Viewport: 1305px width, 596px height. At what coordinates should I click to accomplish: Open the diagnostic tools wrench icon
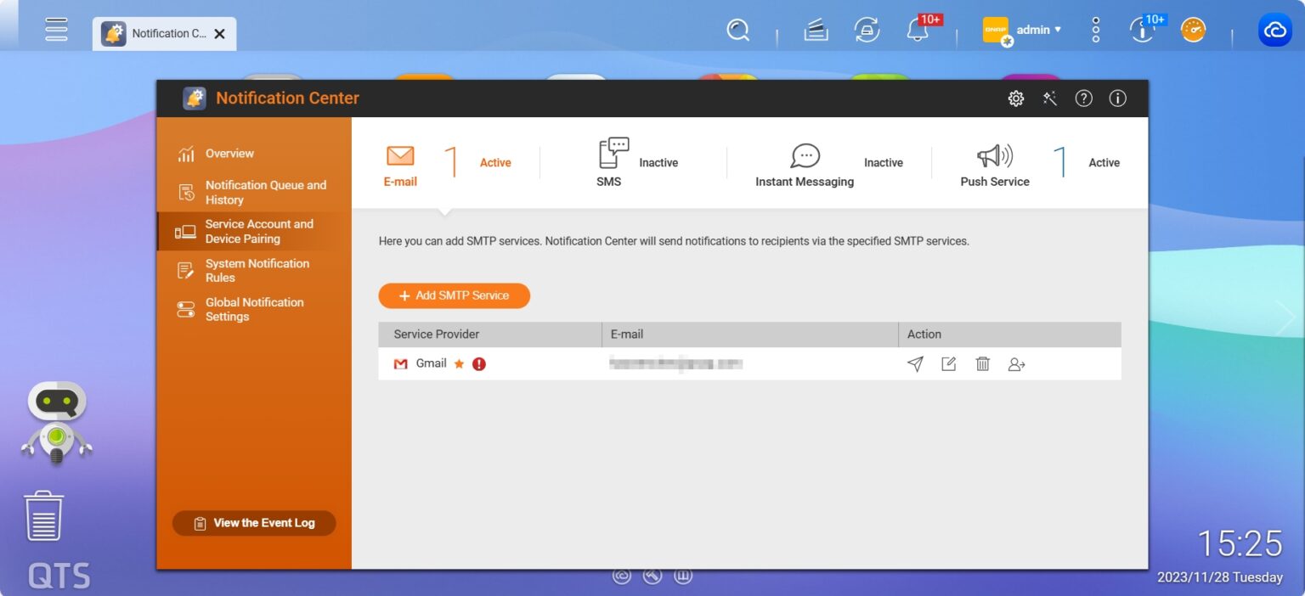pyautogui.click(x=1049, y=98)
